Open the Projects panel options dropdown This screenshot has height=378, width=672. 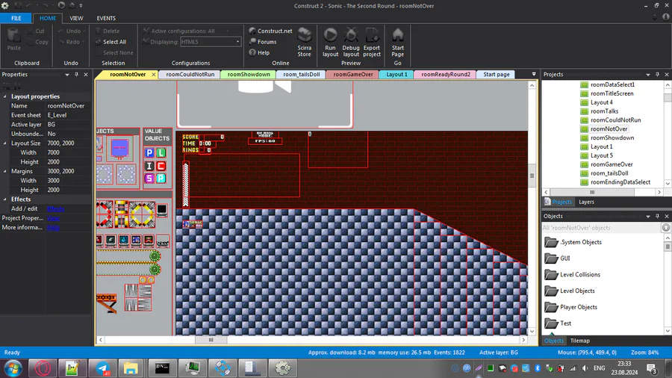pos(648,75)
